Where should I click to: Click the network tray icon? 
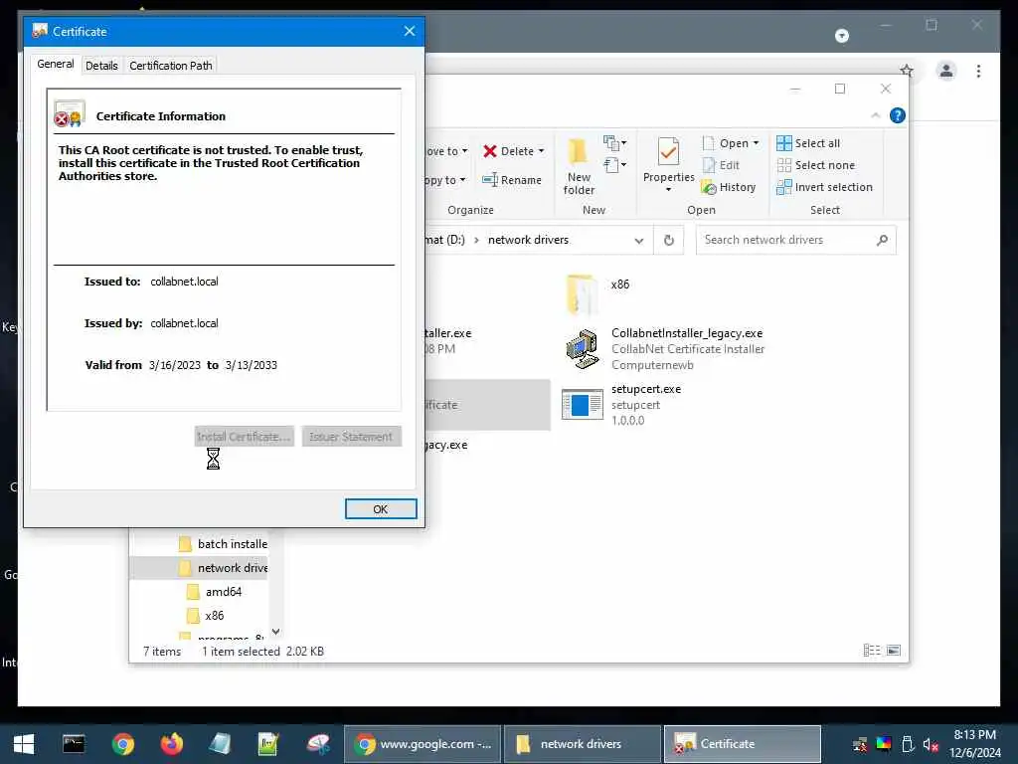pyautogui.click(x=860, y=744)
